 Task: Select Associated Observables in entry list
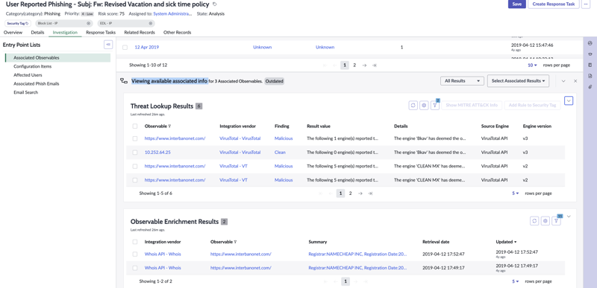[x=58, y=58]
